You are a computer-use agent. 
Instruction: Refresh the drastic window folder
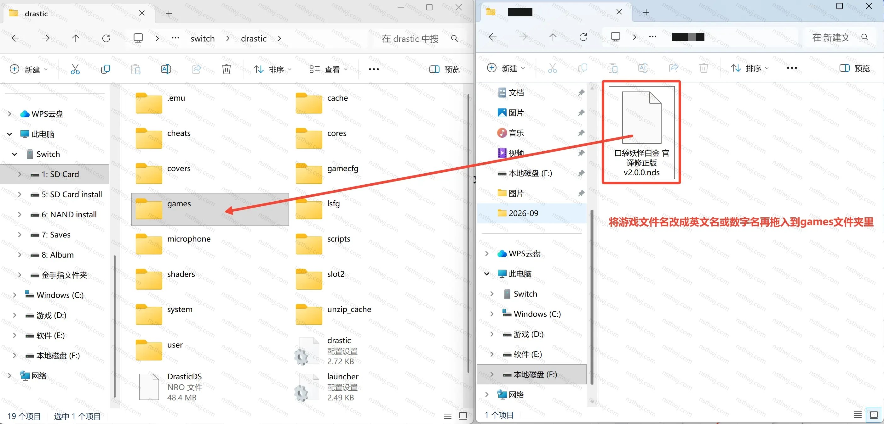click(106, 38)
